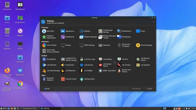Open Mouse and Touchpad settings
The width and height of the screenshot is (196, 110).
click(124, 45)
